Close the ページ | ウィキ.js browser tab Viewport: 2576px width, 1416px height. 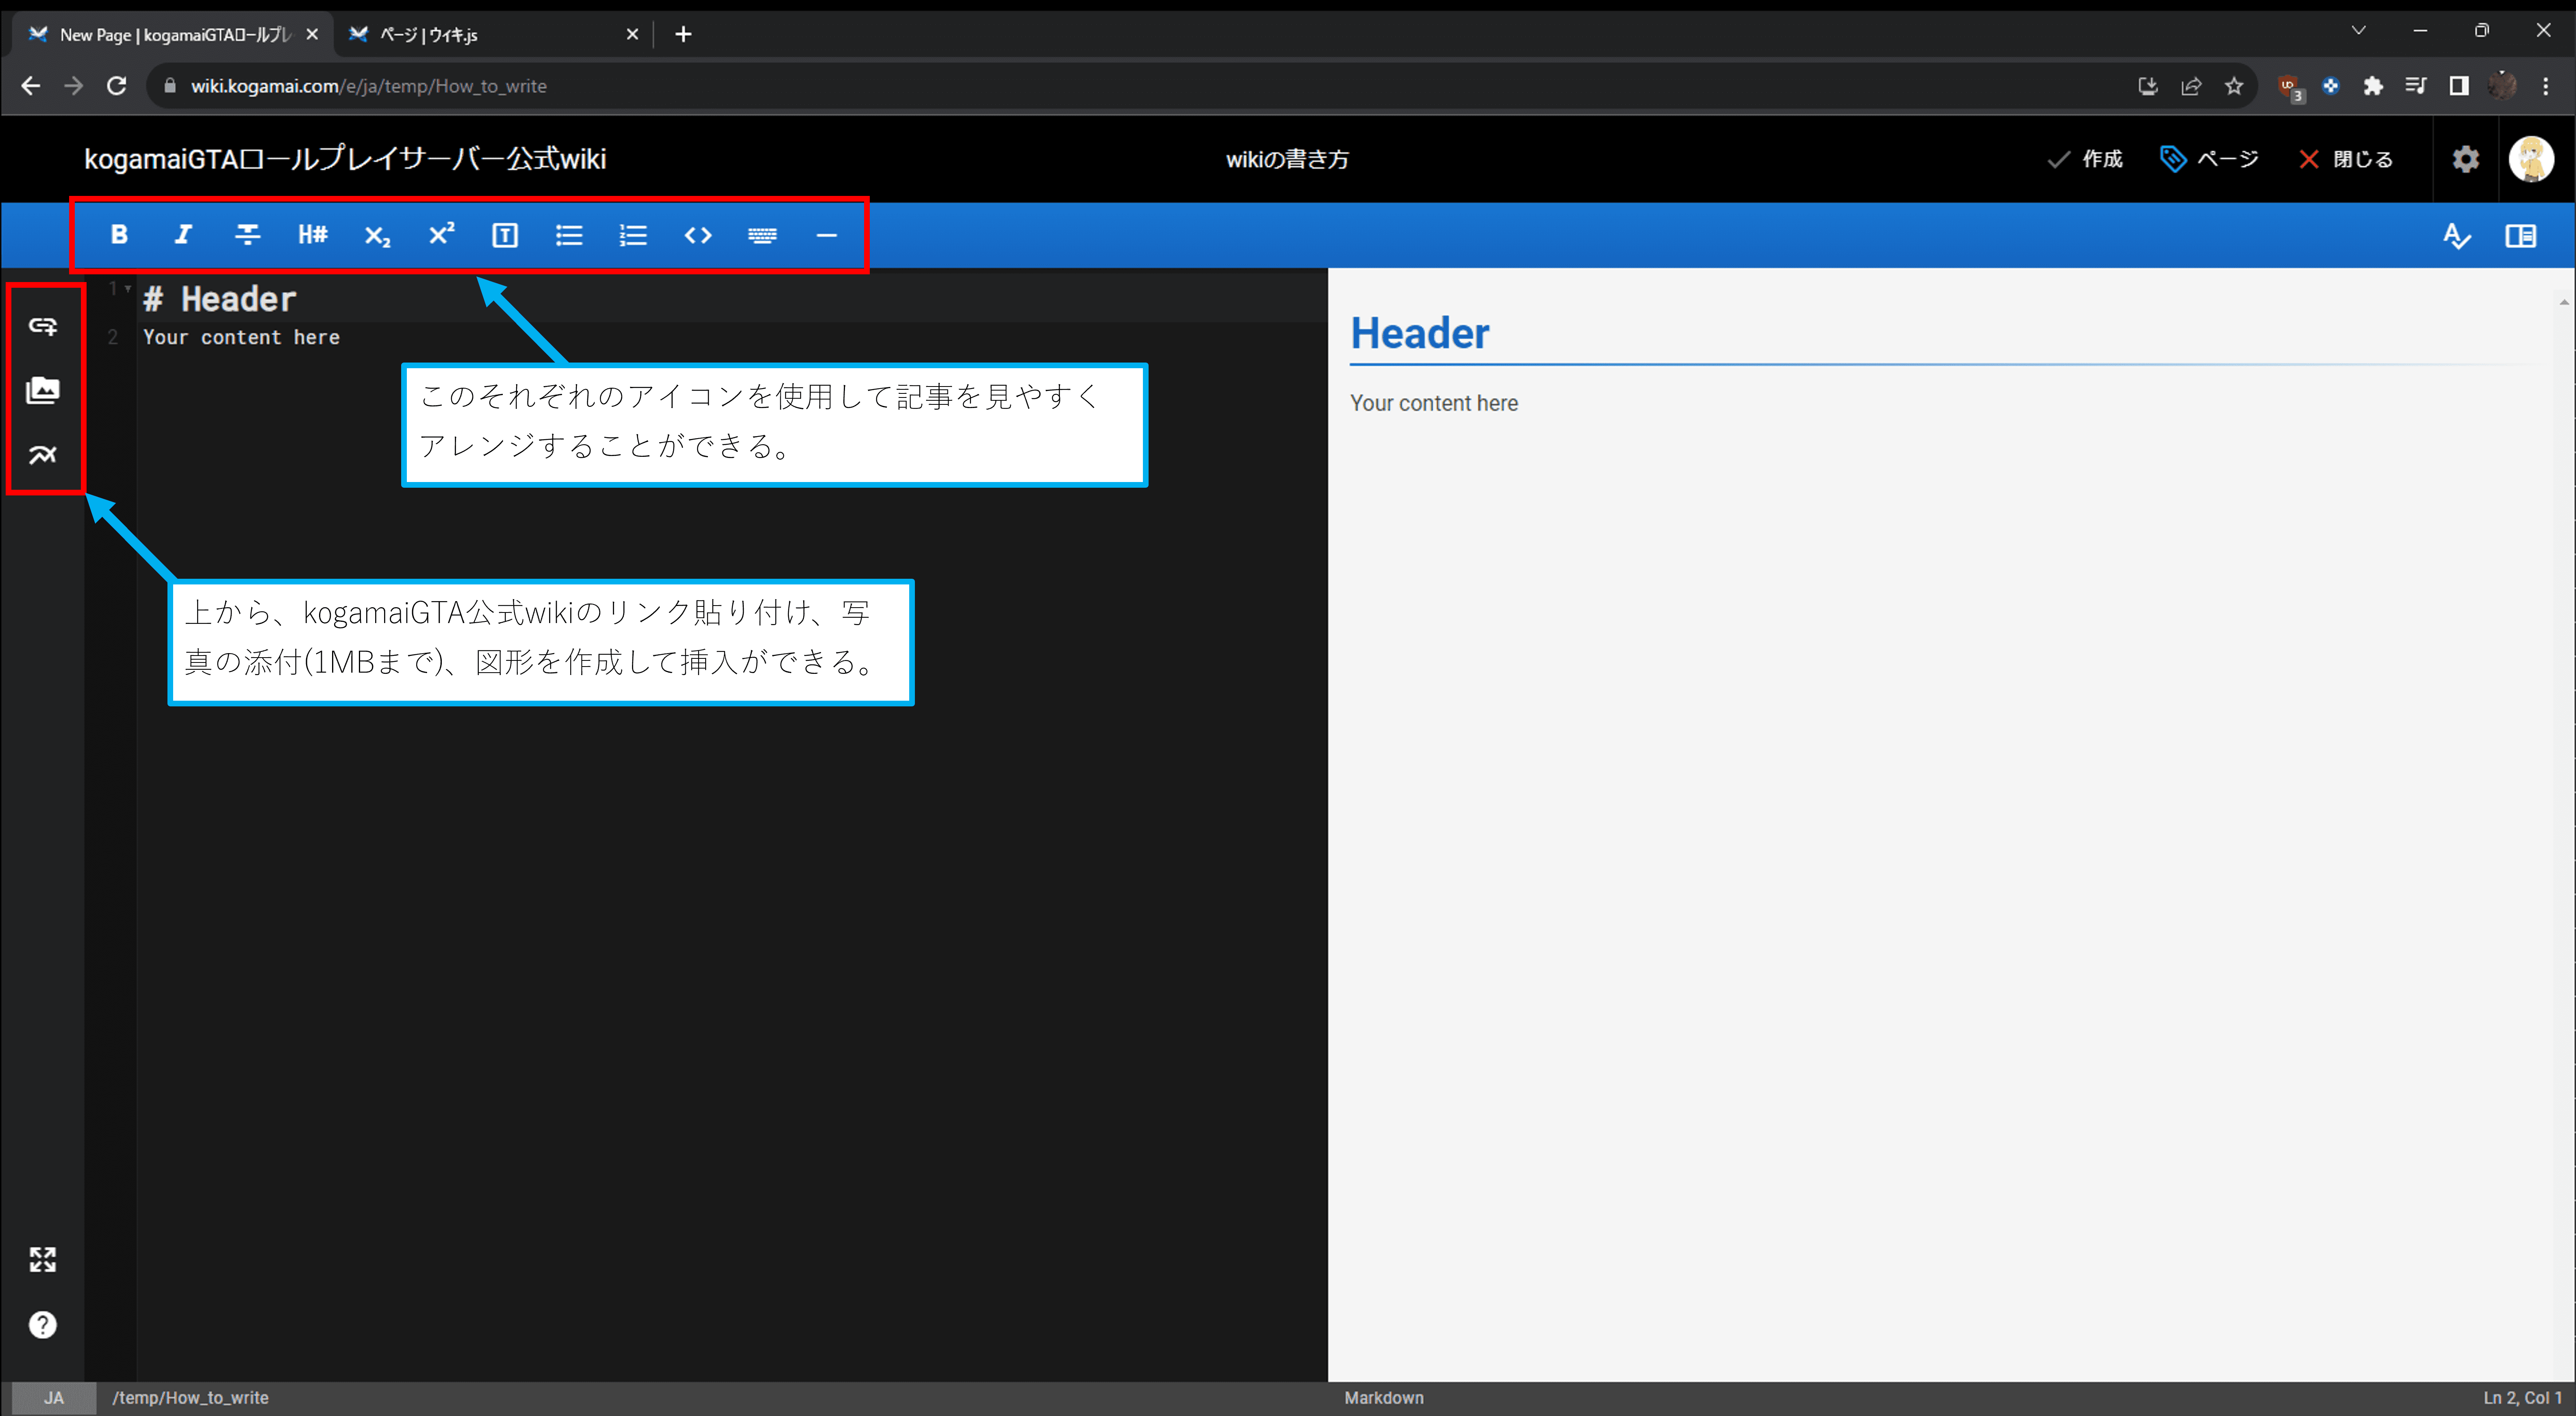[x=632, y=34]
